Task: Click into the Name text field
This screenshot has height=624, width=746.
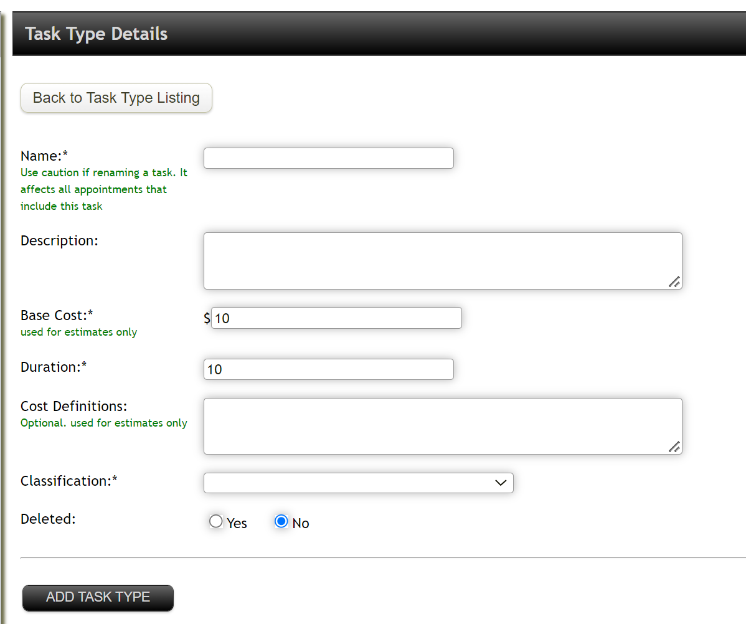Action: (x=328, y=158)
